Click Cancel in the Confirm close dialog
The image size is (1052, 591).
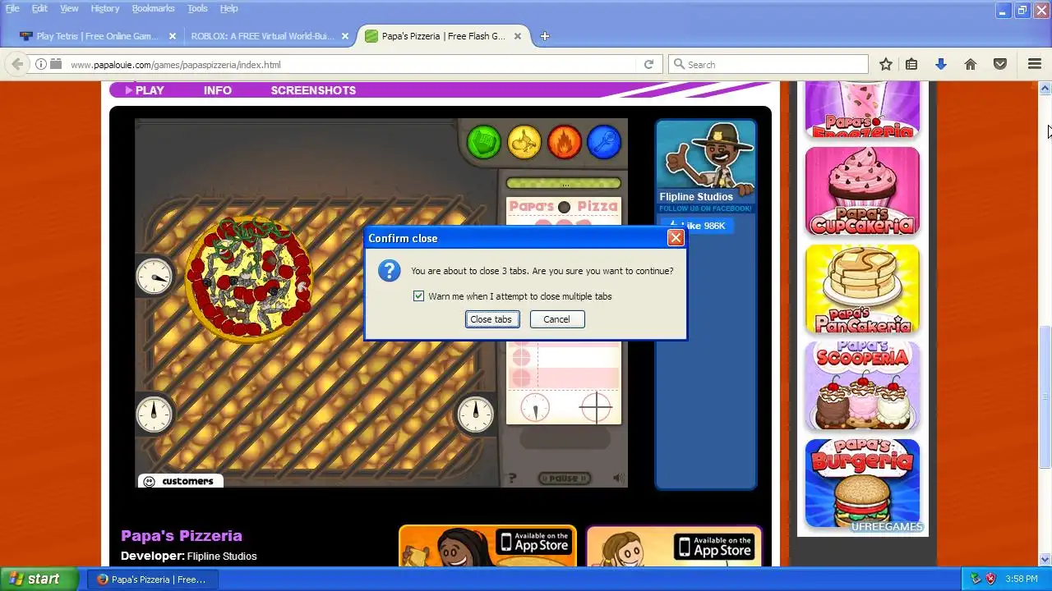556,319
